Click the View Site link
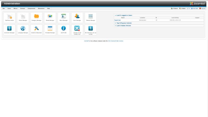208x117 pixels. click(x=194, y=9)
